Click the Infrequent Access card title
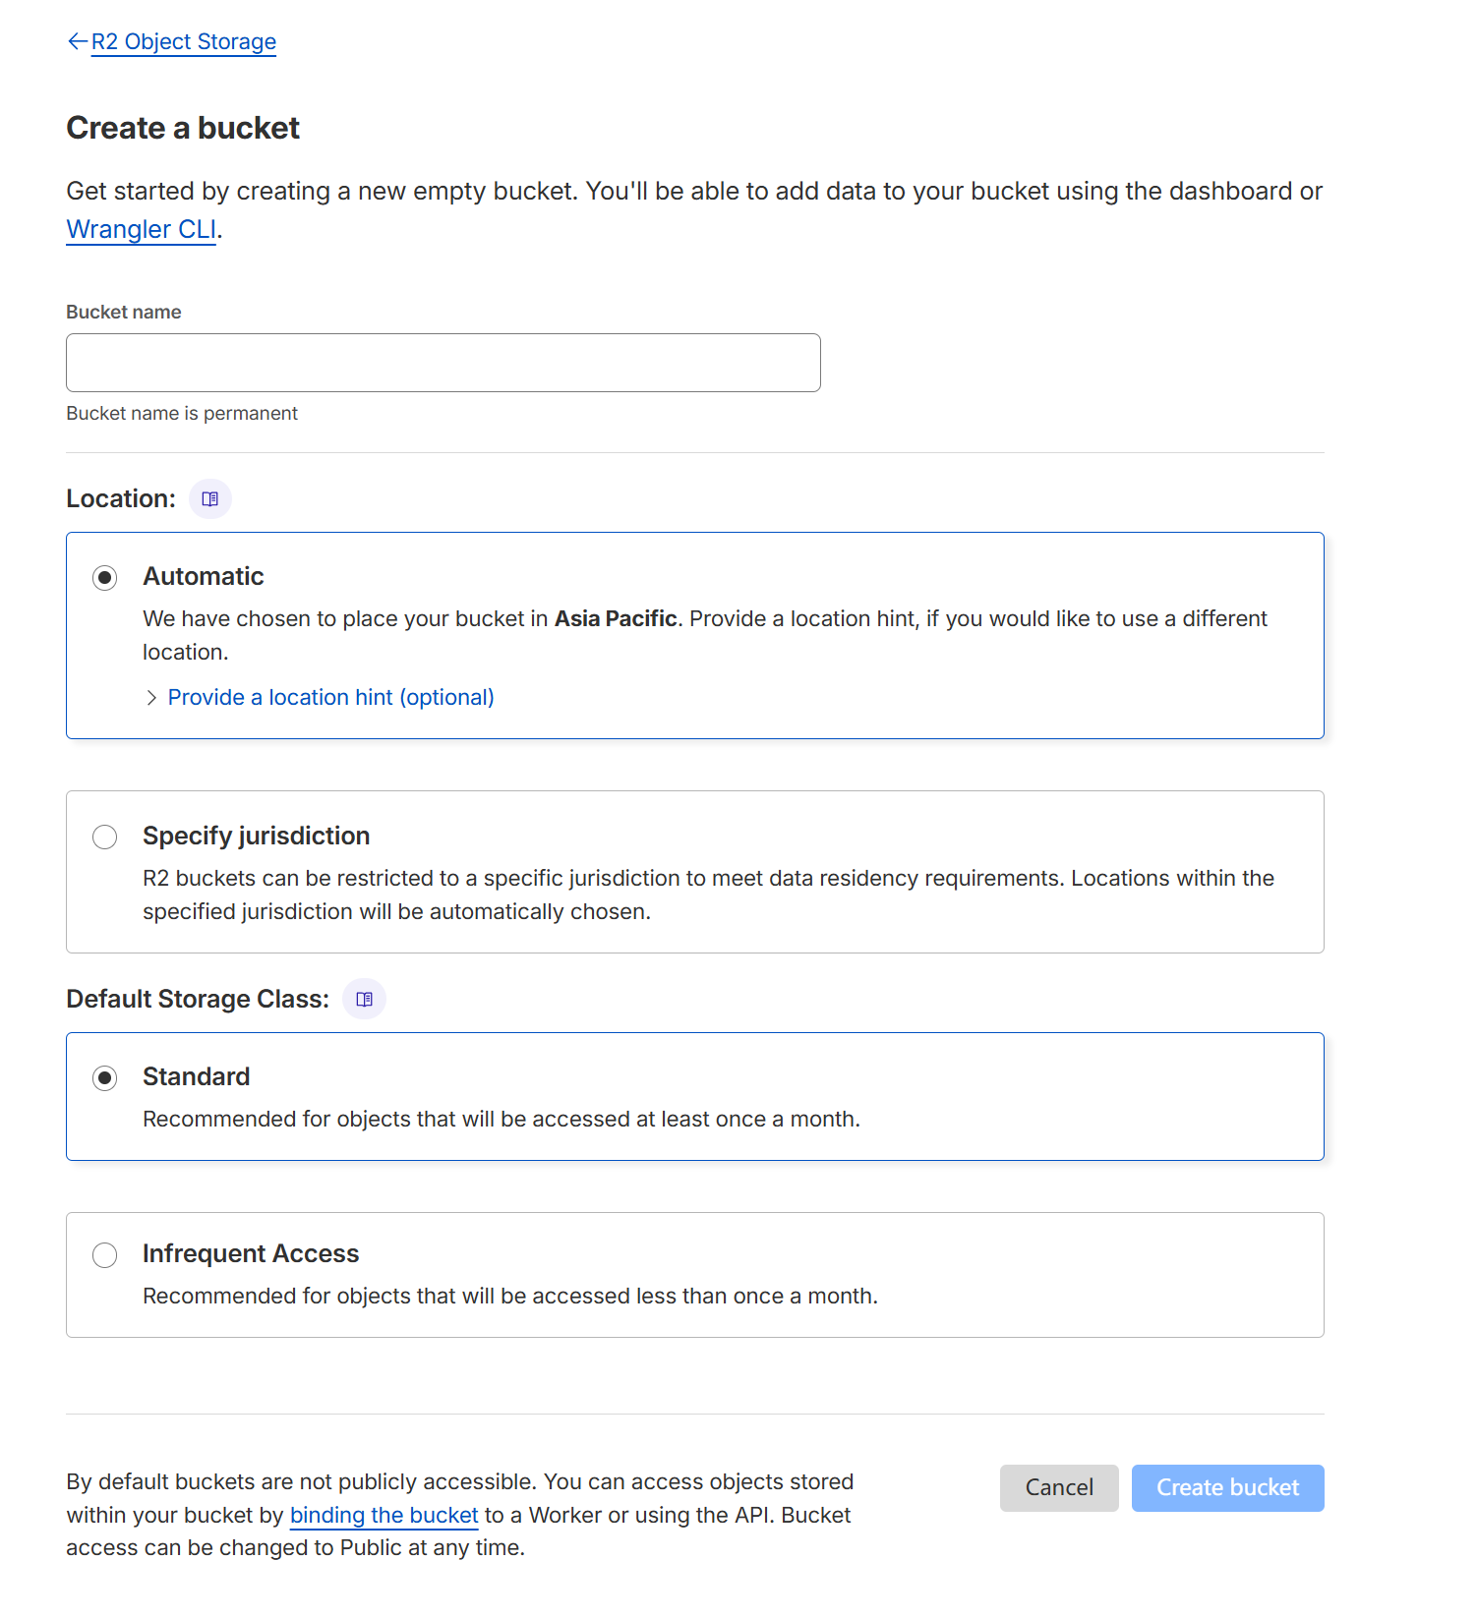Image resolution: width=1477 pixels, height=1618 pixels. point(251,1253)
